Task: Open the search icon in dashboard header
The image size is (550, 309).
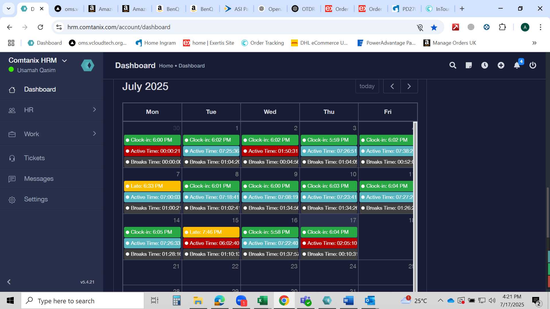Action: pyautogui.click(x=453, y=66)
